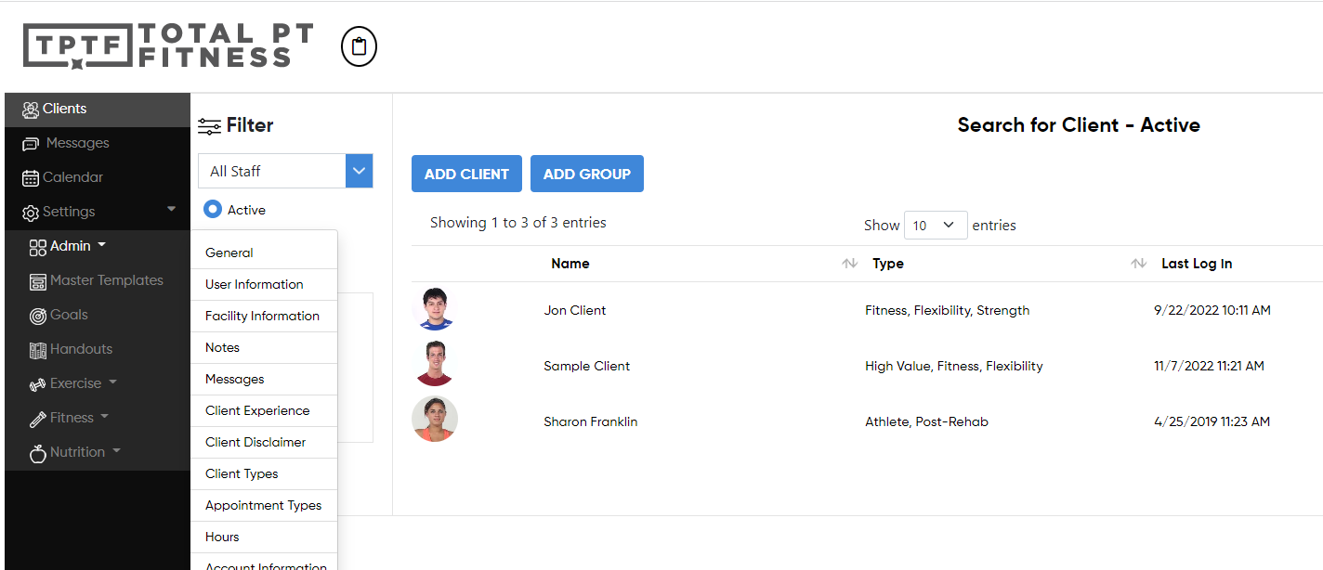
Task: Open Client Types menu entry
Action: [264, 473]
